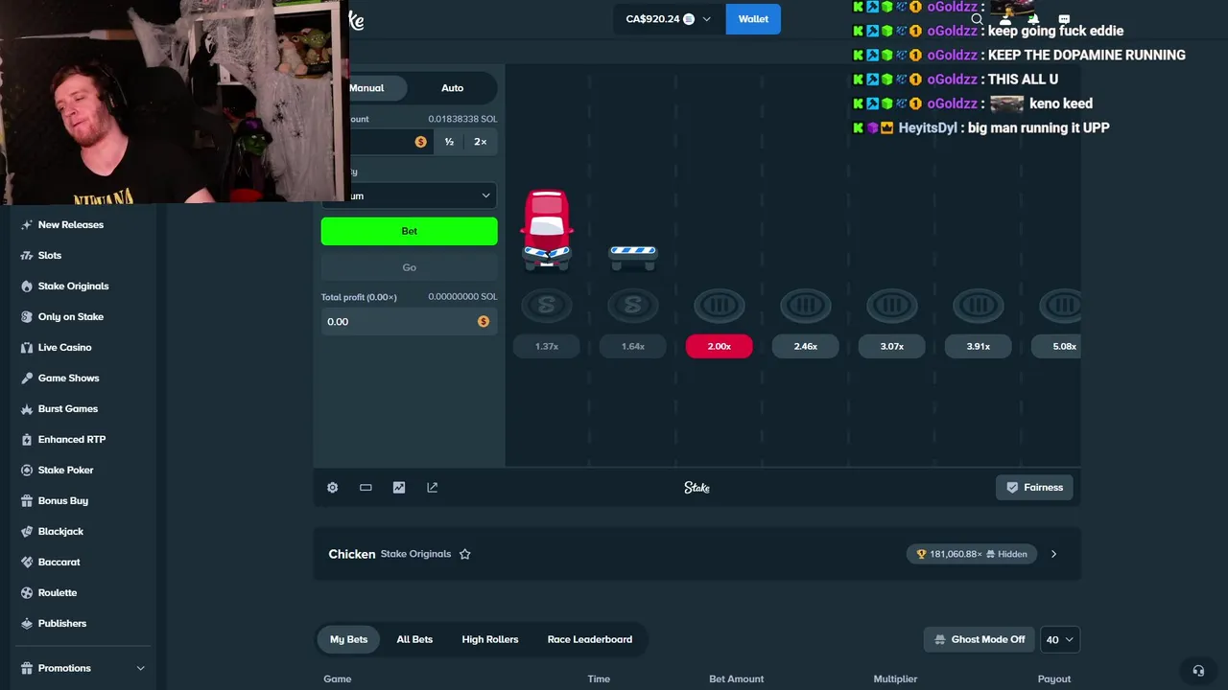Viewport: 1228px width, 690px height.
Task: Open New Releases sparkle icon in sidebar
Action: [x=27, y=224]
